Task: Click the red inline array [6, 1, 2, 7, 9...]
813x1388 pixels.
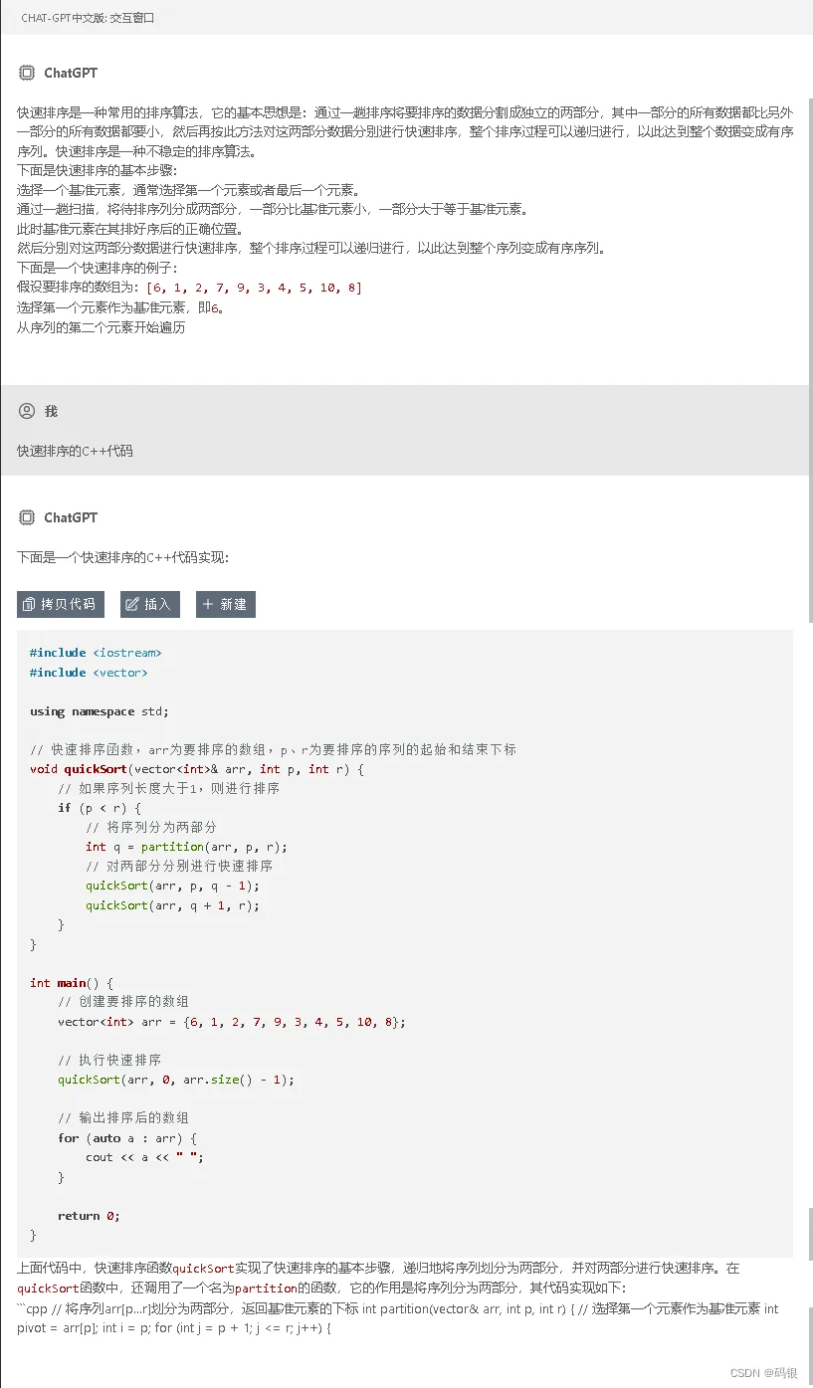Action: [254, 288]
